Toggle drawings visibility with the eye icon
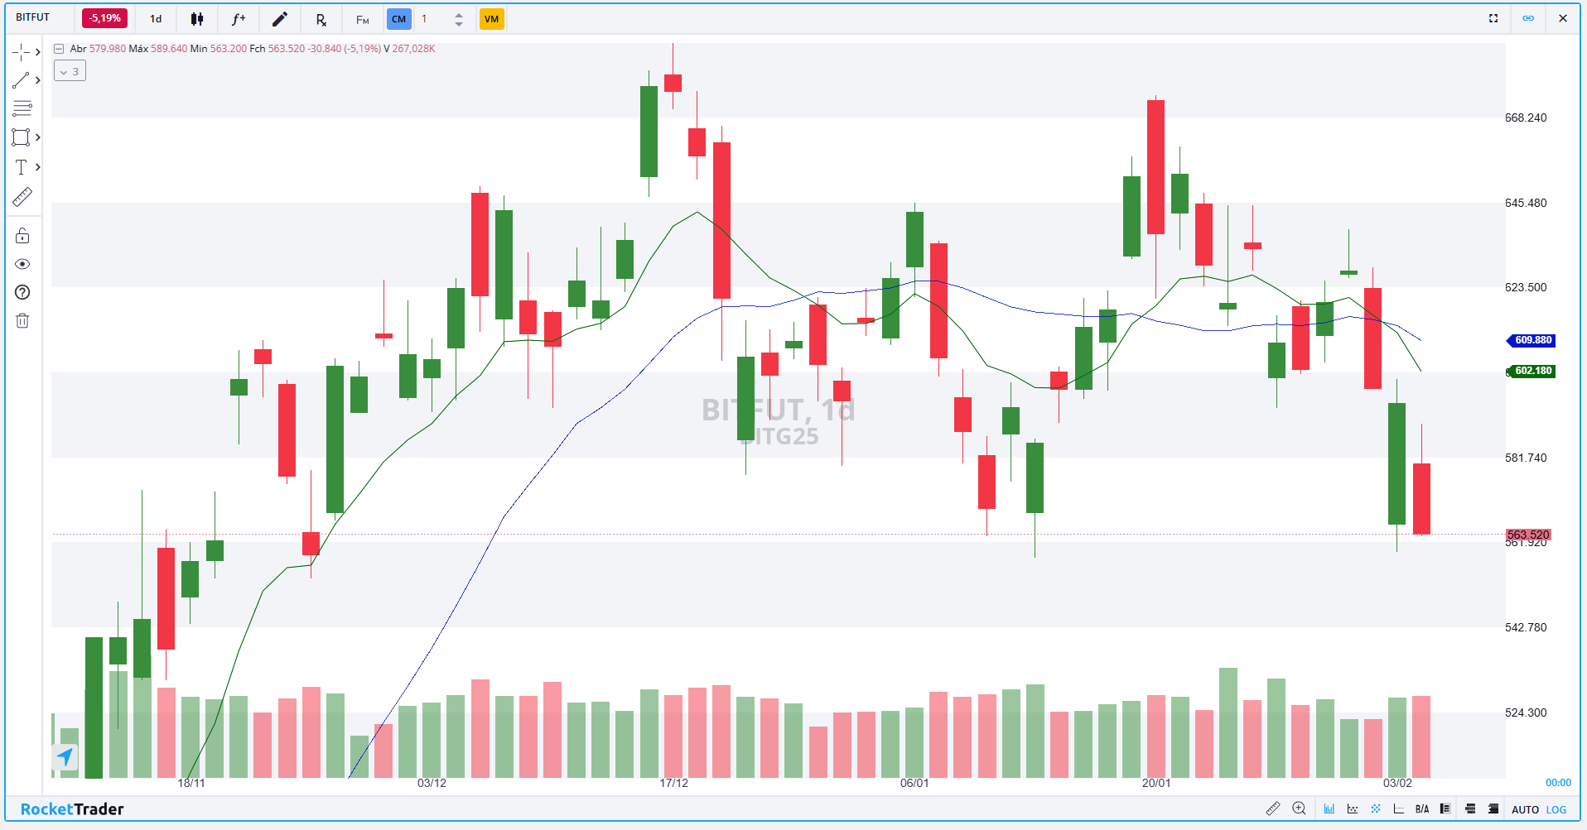Image resolution: width=1587 pixels, height=830 pixels. point(22,264)
